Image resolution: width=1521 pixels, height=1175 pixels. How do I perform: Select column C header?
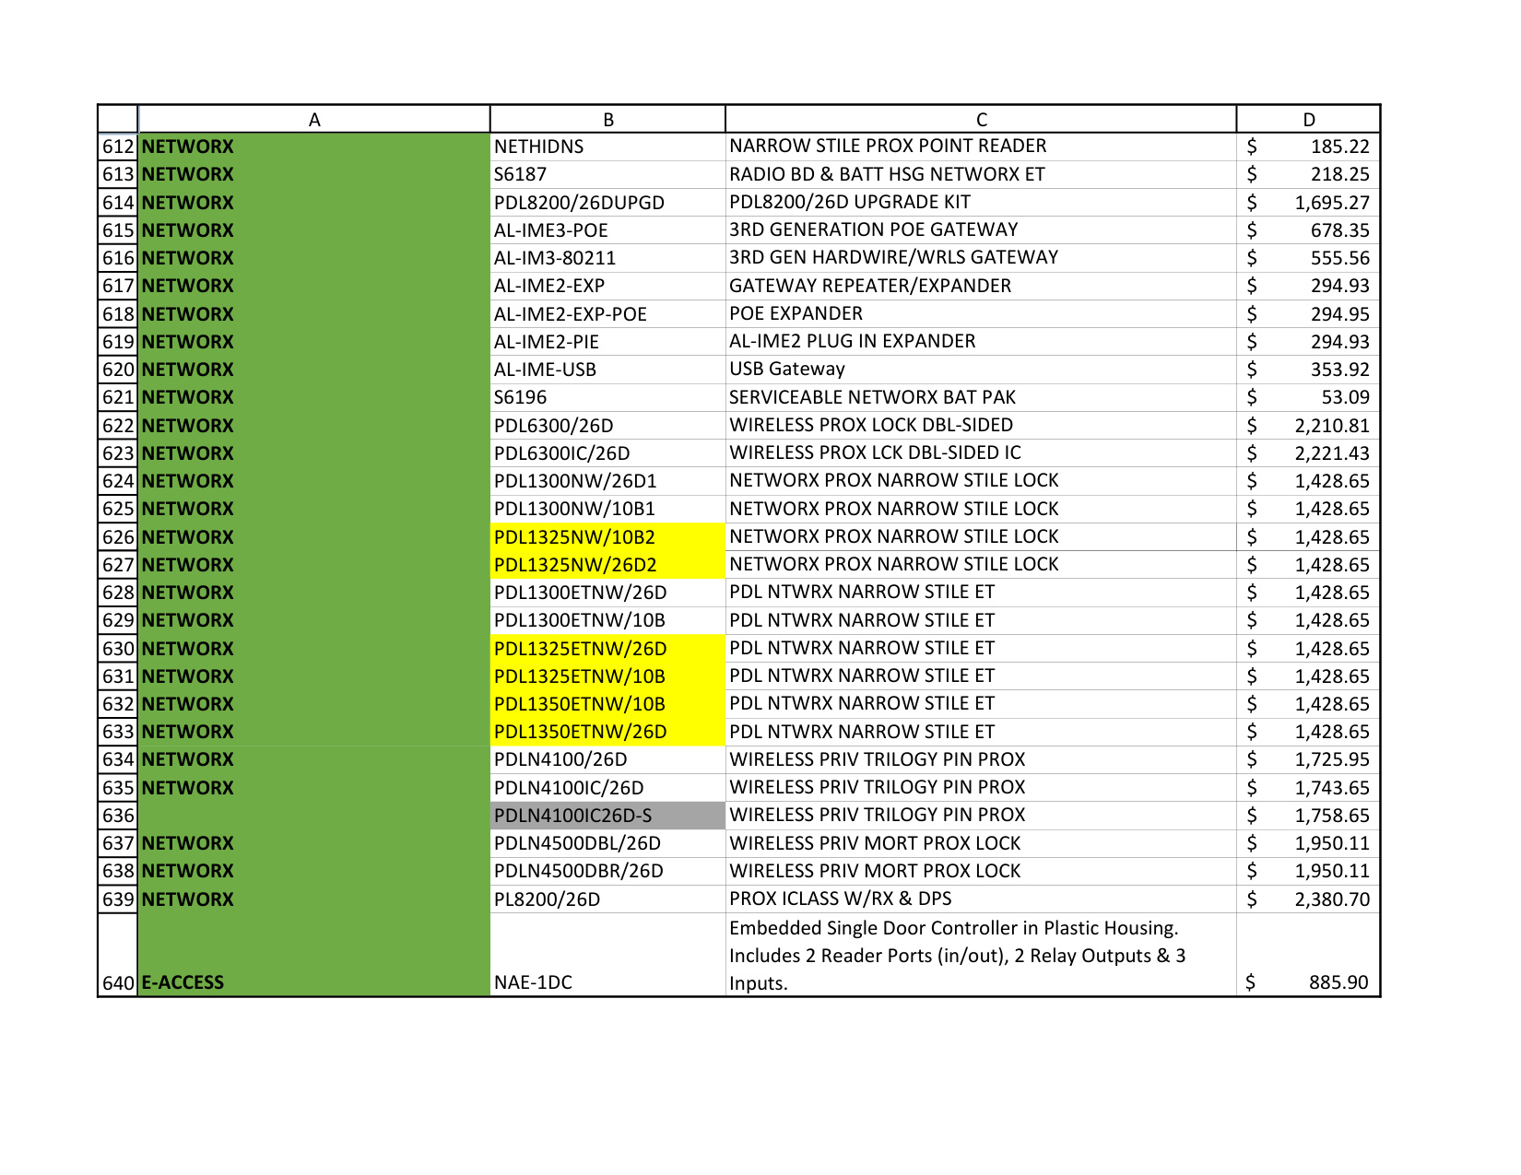pyautogui.click(x=981, y=120)
